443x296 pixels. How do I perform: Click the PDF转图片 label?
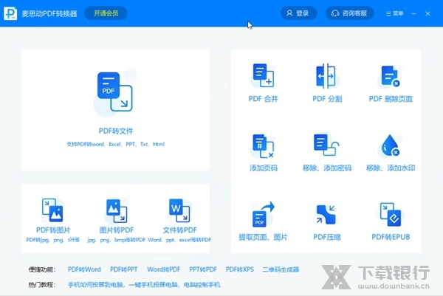[x=53, y=230]
